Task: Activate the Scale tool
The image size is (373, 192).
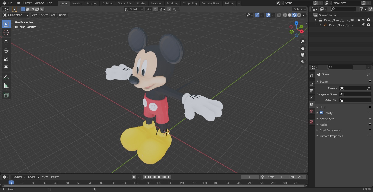Action: coord(6,59)
